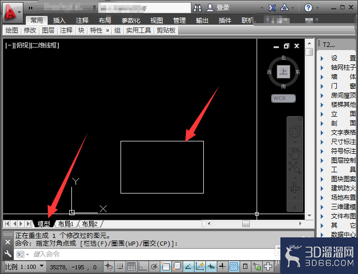Open the help question mark icon

[x=308, y=8]
